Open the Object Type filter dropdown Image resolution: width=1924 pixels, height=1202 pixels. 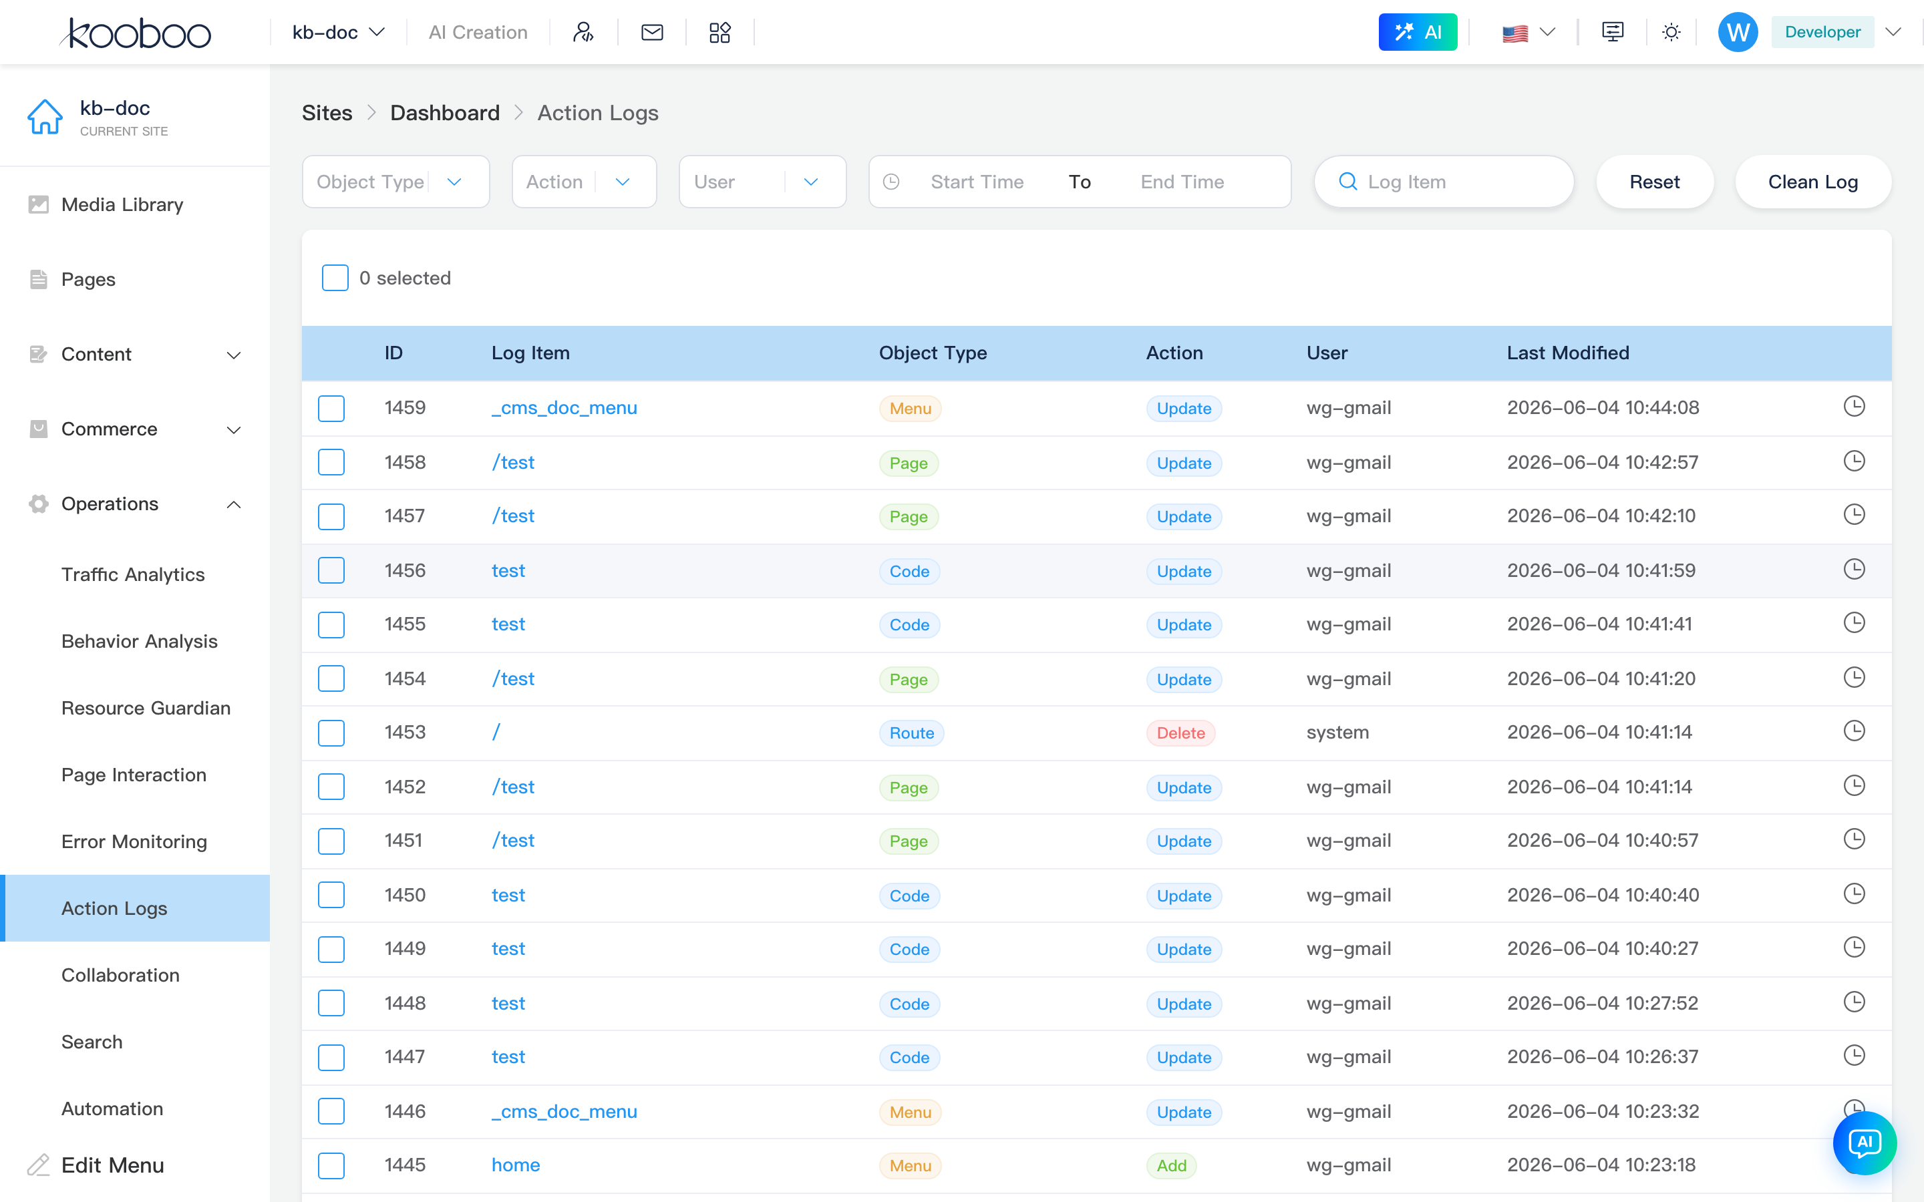(396, 181)
